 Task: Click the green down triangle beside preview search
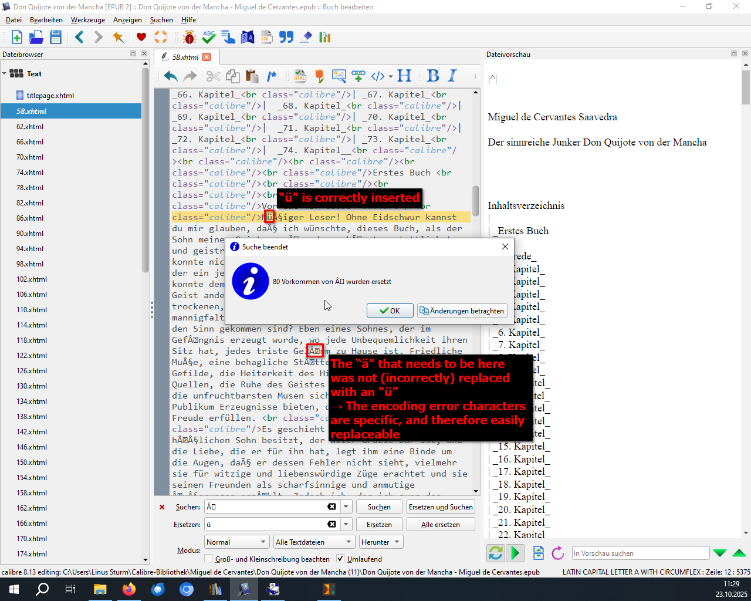coord(720,553)
